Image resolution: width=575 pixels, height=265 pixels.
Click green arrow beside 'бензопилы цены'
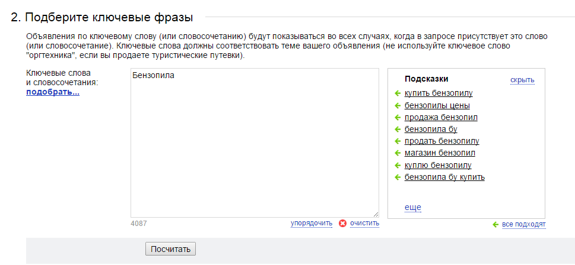[x=397, y=106]
